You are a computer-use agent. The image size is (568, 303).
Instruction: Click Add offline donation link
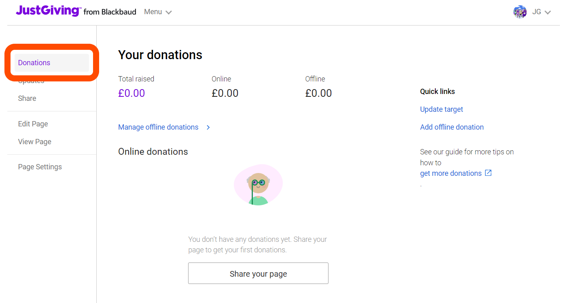point(452,127)
